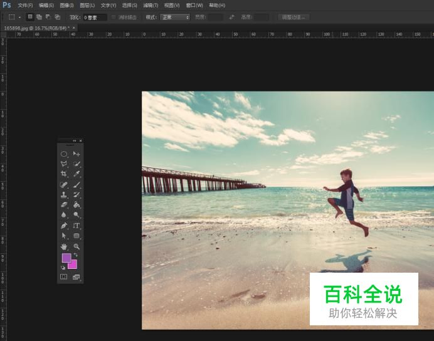Select the Eraser tool
The width and height of the screenshot is (434, 341).
tap(64, 204)
